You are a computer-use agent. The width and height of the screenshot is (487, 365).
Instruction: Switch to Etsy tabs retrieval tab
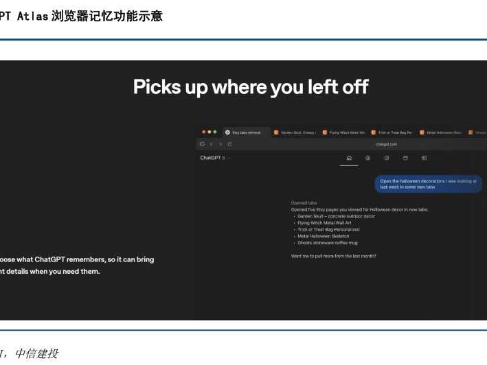pos(247,132)
